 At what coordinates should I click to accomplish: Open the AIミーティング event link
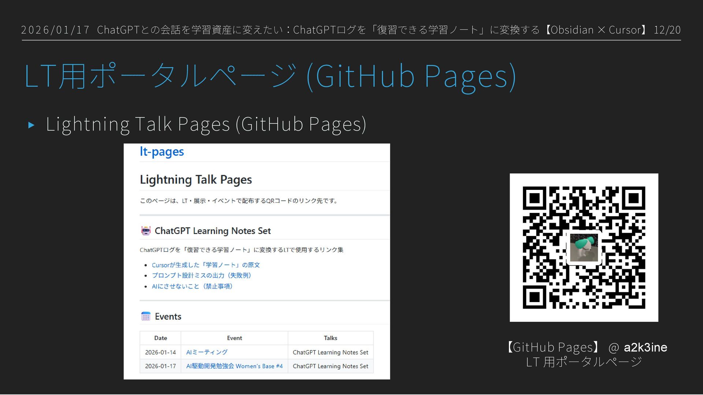tap(207, 352)
